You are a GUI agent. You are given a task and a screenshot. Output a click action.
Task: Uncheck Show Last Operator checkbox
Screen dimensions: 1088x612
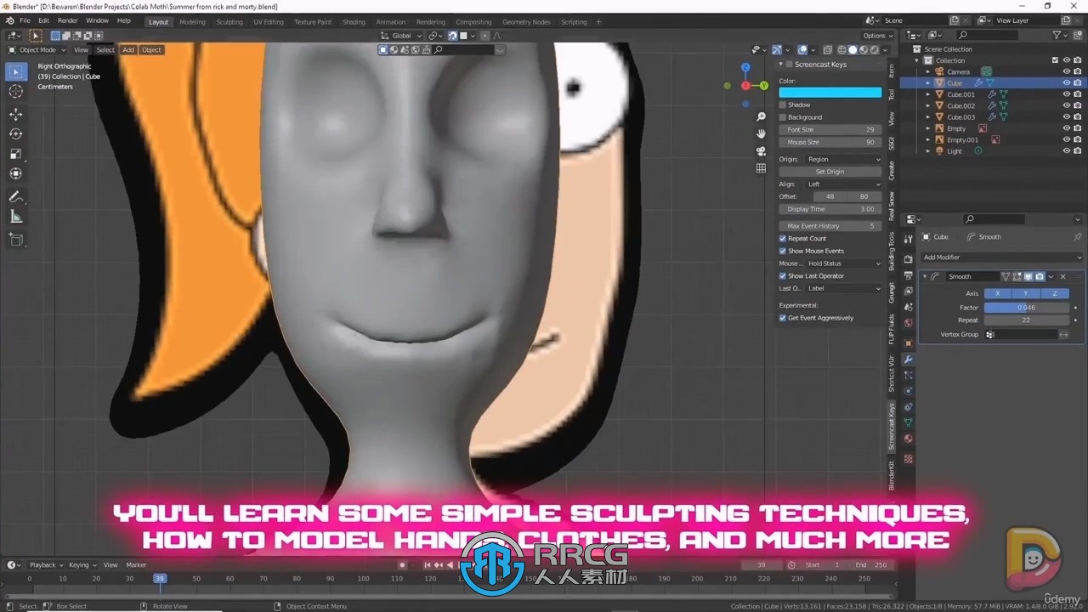783,276
